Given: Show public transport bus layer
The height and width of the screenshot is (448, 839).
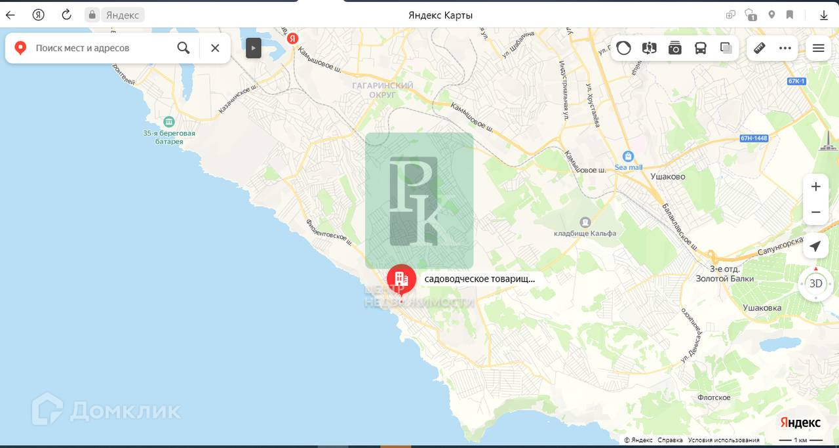Looking at the screenshot, I should point(701,48).
